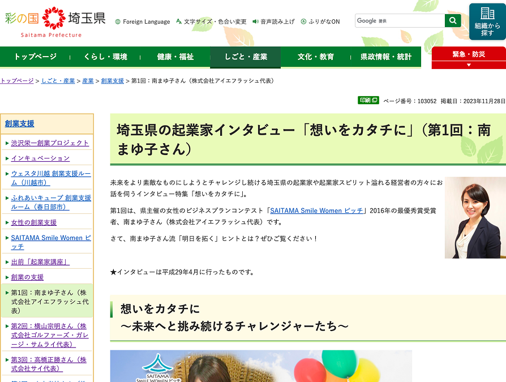The height and width of the screenshot is (382, 506).
Task: Open 女性の創業支援 sidebar link
Action: point(33,222)
